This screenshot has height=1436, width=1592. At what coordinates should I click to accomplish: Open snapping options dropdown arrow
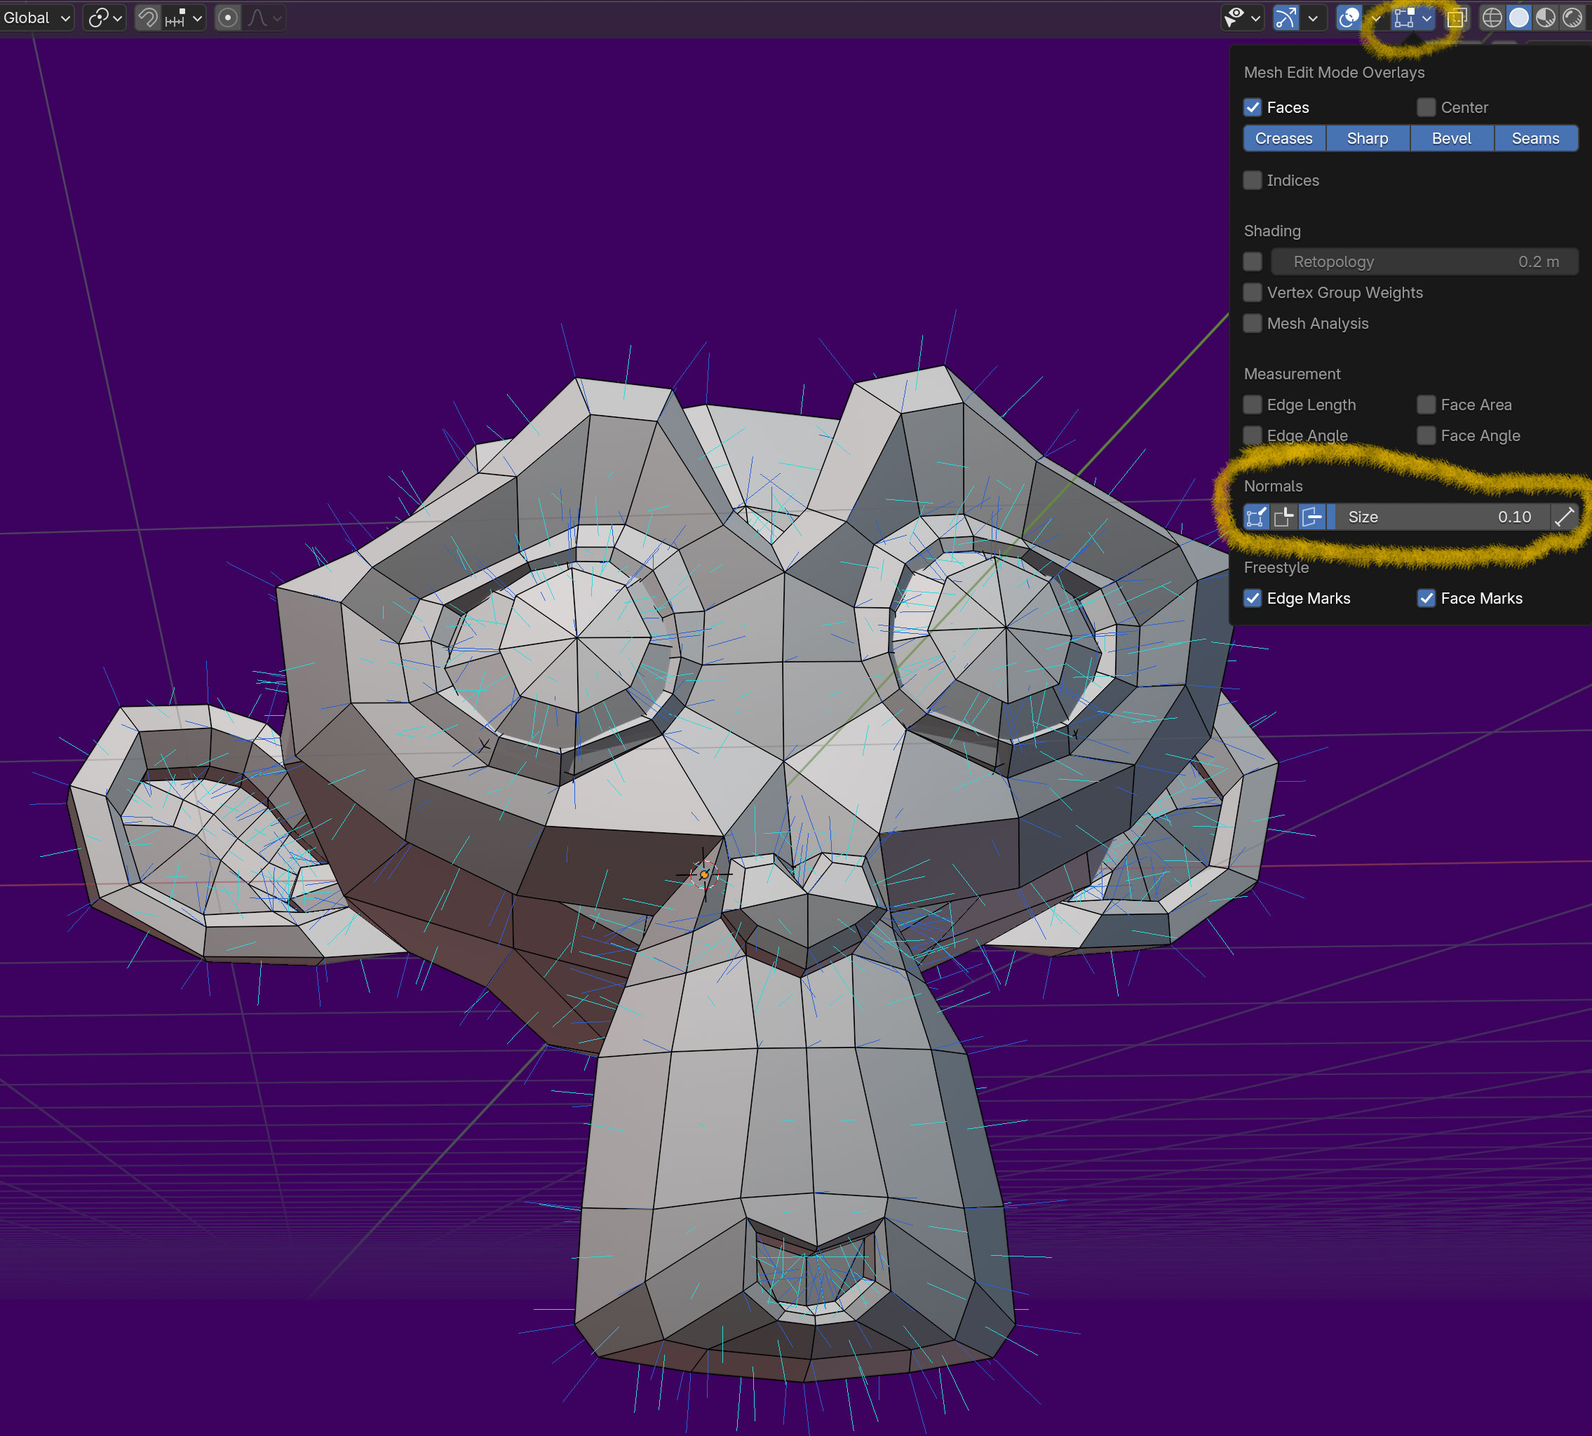click(197, 18)
